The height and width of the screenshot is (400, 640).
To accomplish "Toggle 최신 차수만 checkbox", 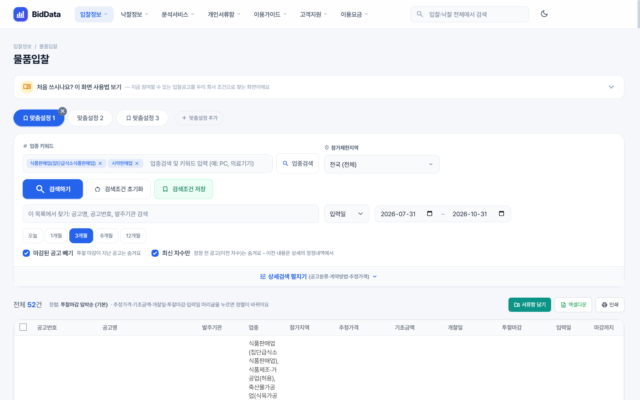I will (x=155, y=253).
